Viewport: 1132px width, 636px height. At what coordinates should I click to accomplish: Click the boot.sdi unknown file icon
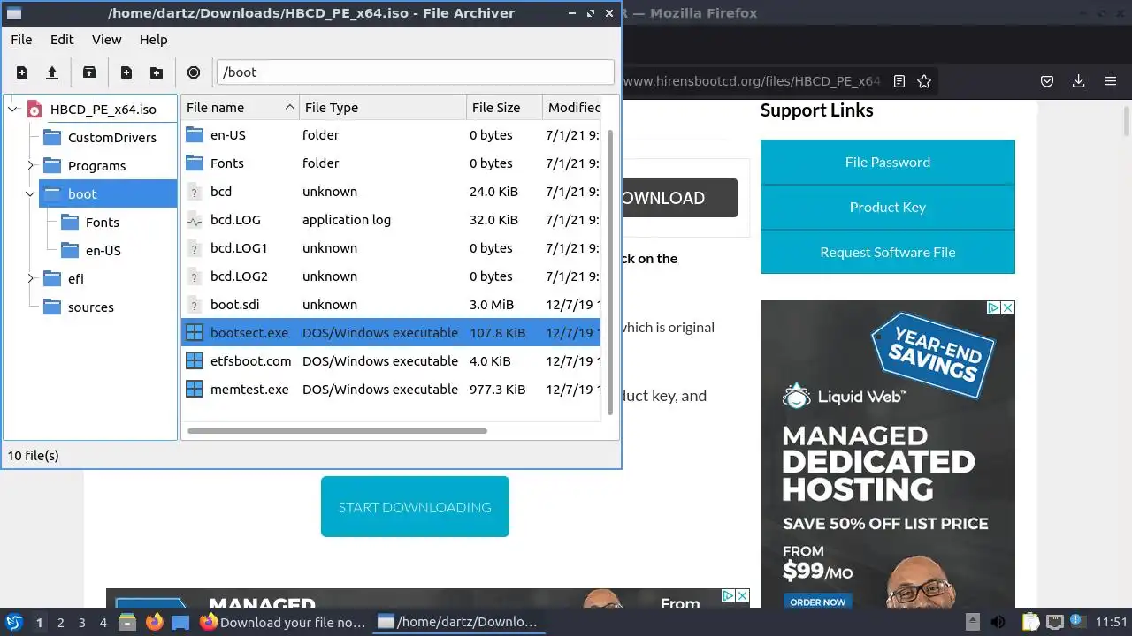point(195,305)
